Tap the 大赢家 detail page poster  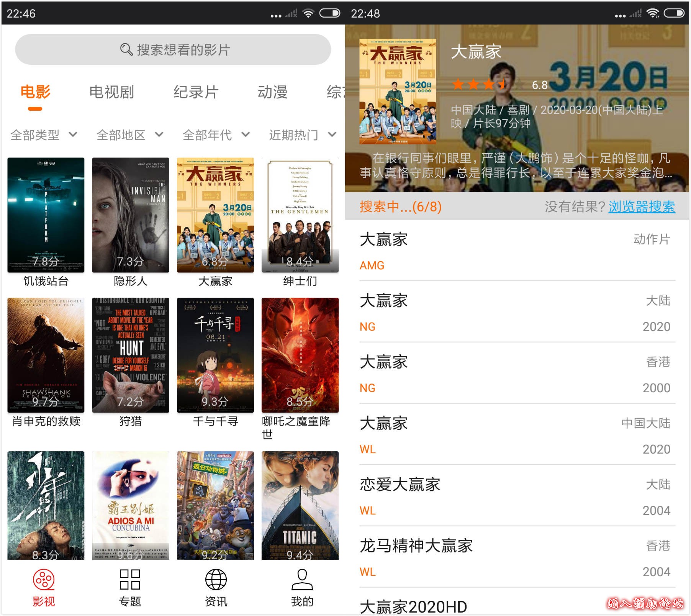398,92
